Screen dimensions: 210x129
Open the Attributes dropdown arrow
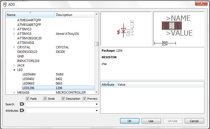point(97,111)
